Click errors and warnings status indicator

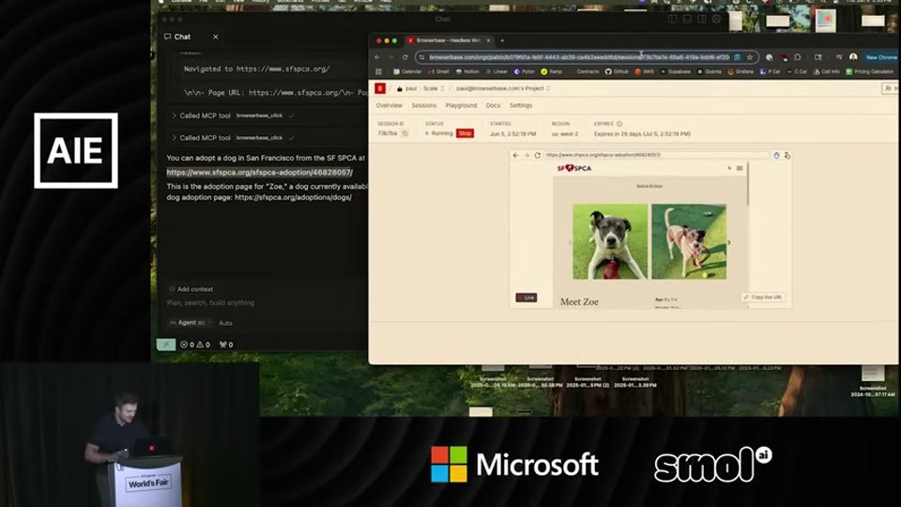pyautogui.click(x=195, y=345)
